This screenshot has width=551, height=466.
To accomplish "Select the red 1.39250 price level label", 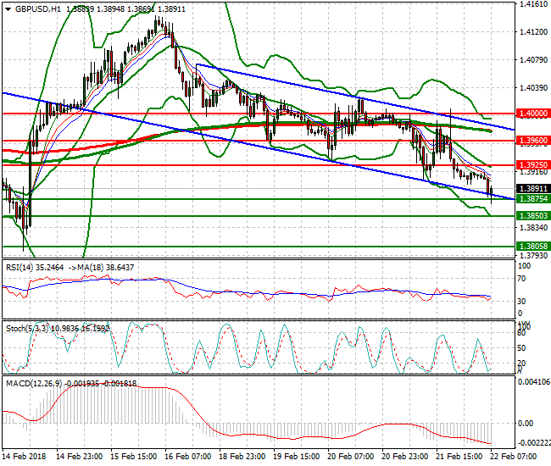I will pyautogui.click(x=533, y=164).
